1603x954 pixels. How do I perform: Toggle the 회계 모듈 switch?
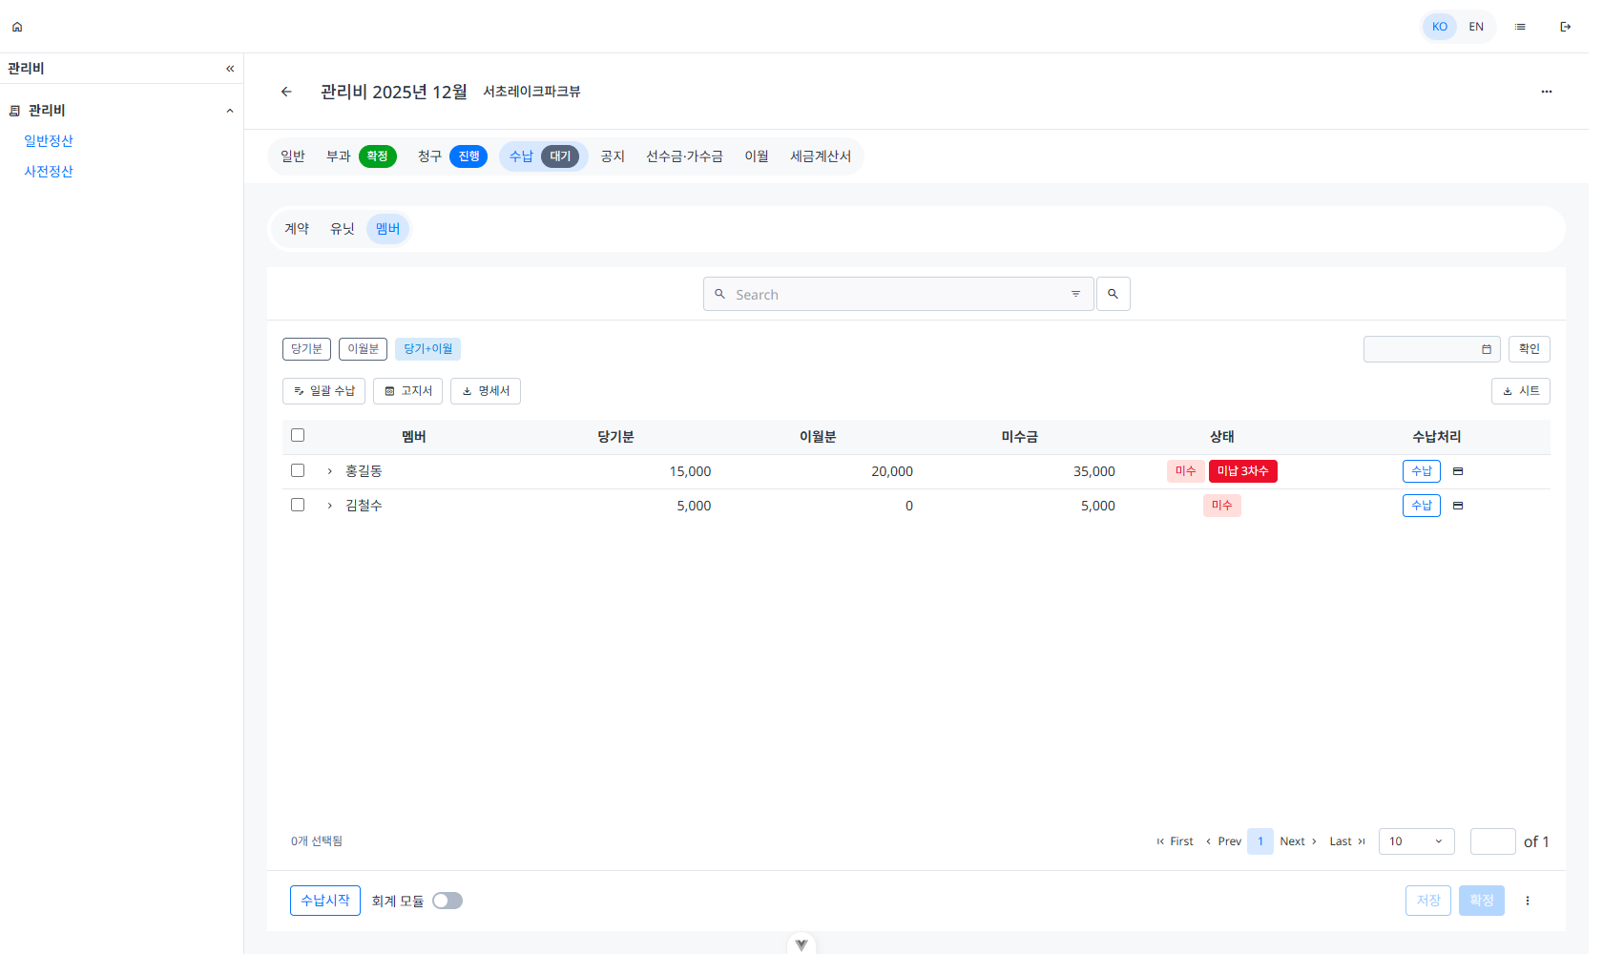pyautogui.click(x=448, y=901)
